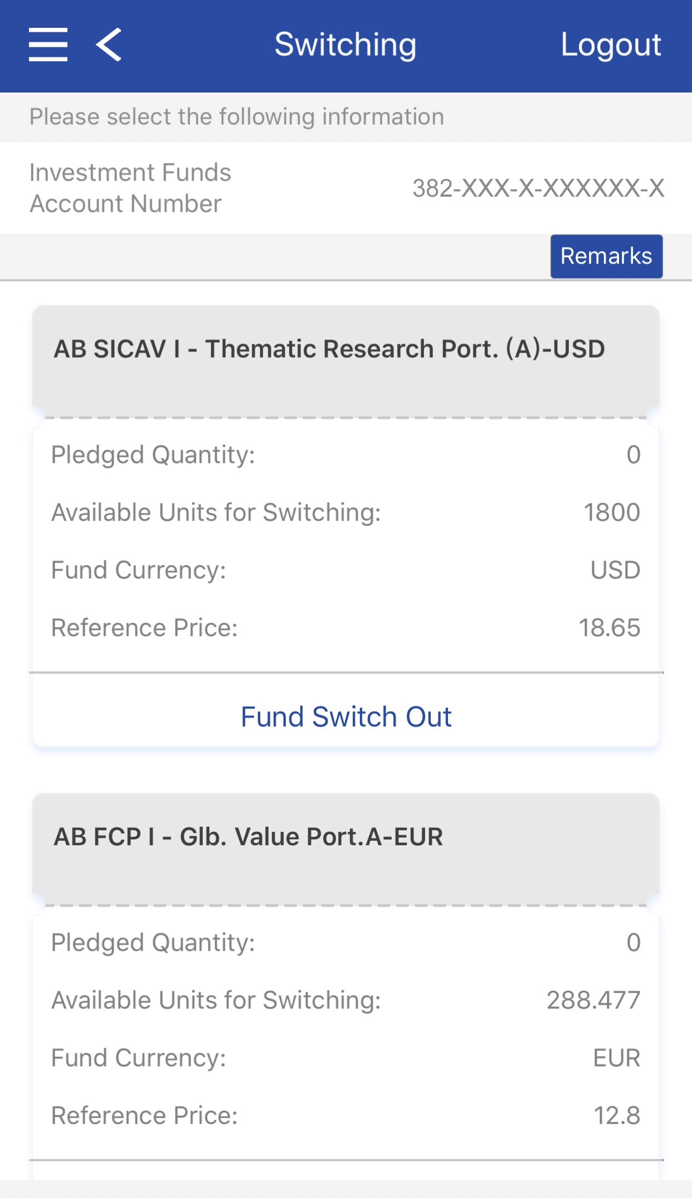Open the Remarks button
Viewport: 692px width, 1198px height.
point(606,256)
